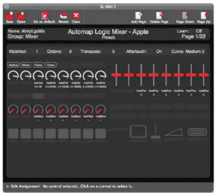Click the red Clear icon
The image size is (215, 193).
[x=76, y=16]
